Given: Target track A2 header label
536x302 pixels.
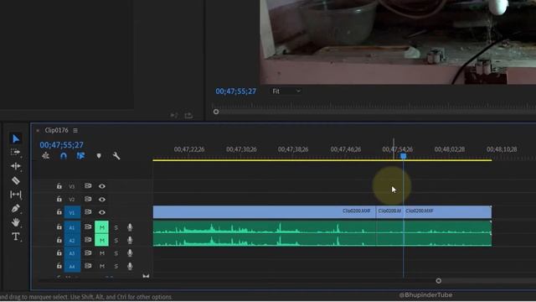Looking at the screenshot, I should point(72,241).
